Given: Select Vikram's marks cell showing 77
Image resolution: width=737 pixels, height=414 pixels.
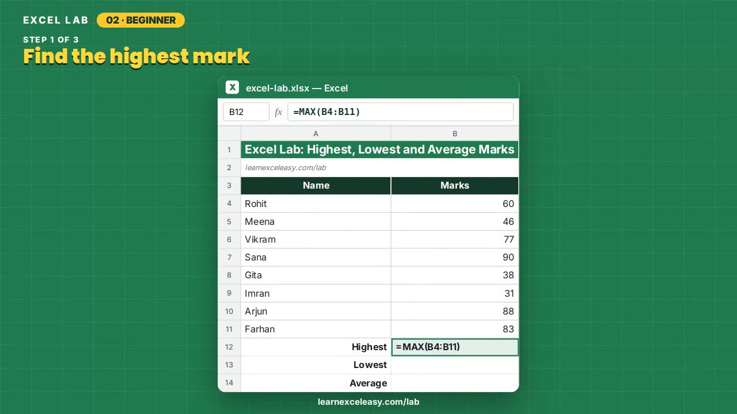Looking at the screenshot, I should 455,239.
